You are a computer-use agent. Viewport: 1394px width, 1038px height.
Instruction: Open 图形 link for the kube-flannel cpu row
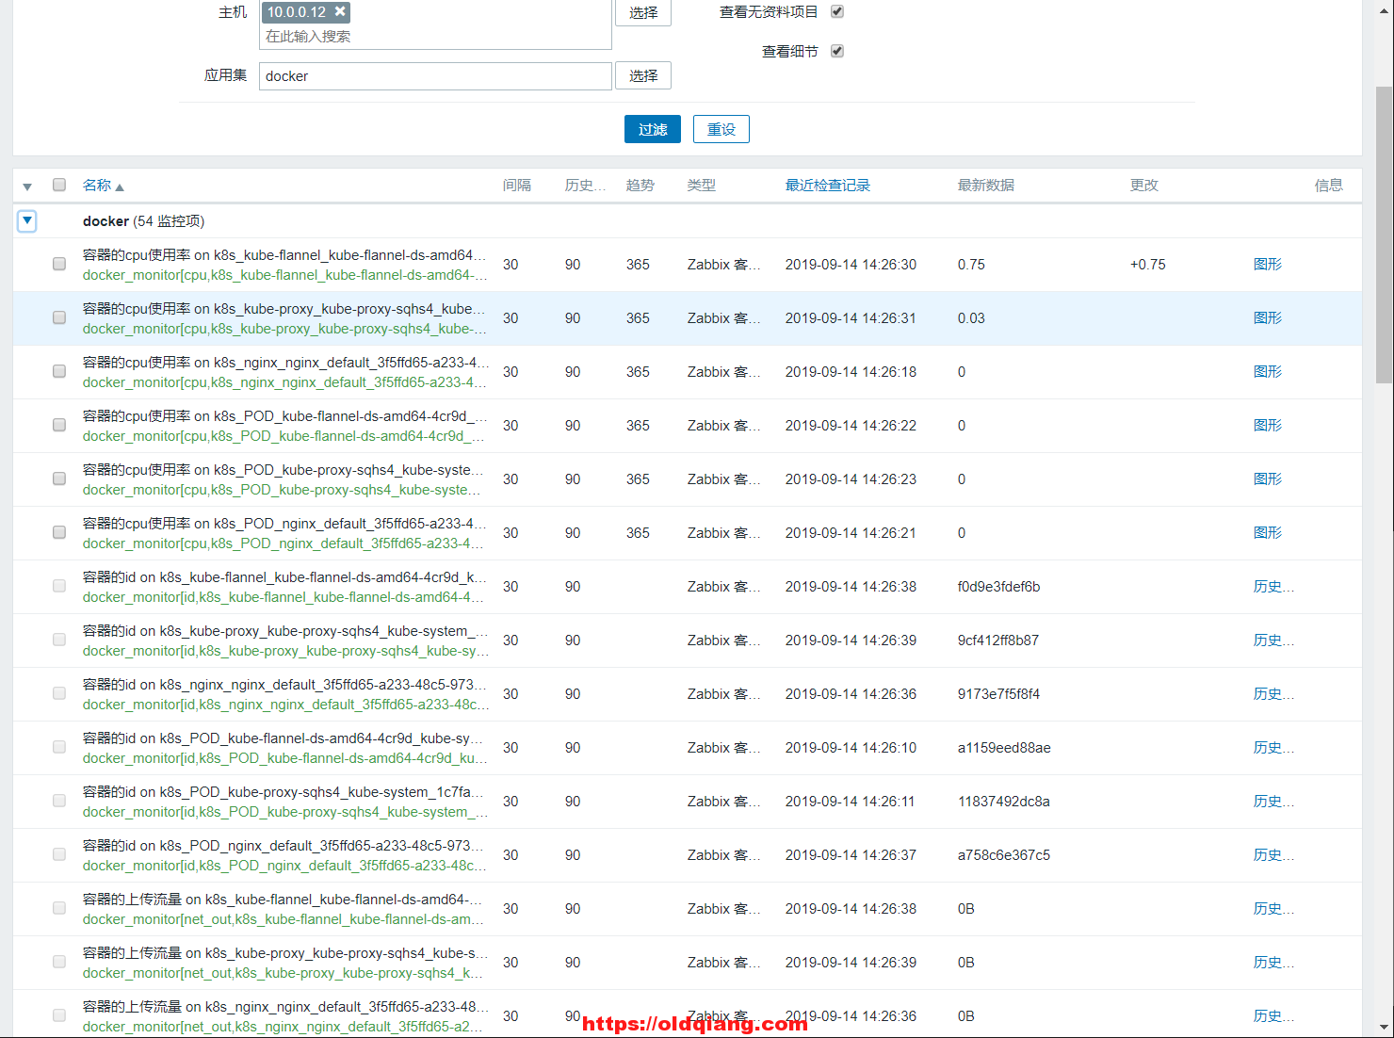tap(1267, 265)
